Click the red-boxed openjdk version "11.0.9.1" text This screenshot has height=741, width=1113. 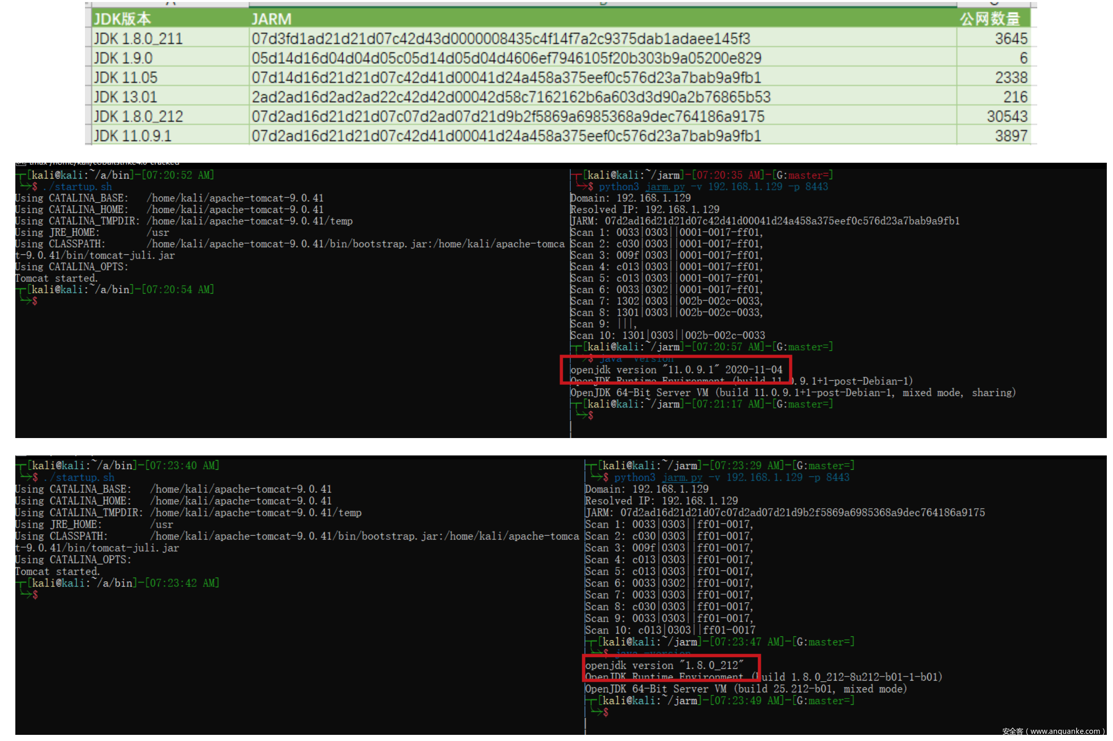pyautogui.click(x=676, y=369)
